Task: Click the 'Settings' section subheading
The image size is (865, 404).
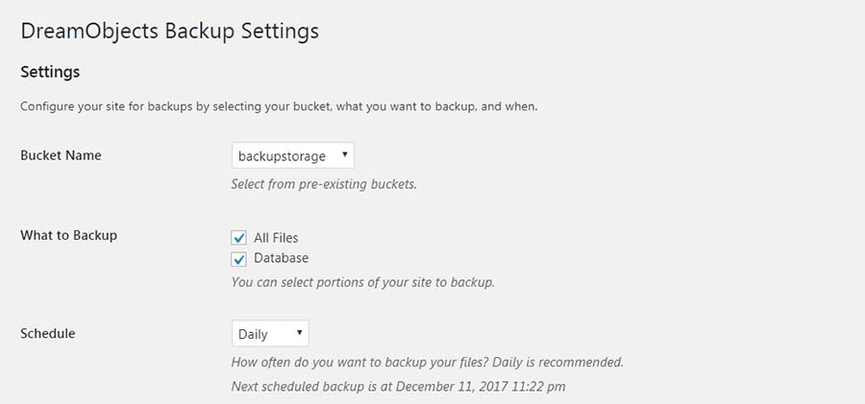Action: [50, 72]
